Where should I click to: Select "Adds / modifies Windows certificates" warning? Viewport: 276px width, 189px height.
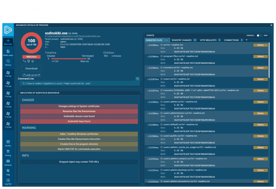79,134
